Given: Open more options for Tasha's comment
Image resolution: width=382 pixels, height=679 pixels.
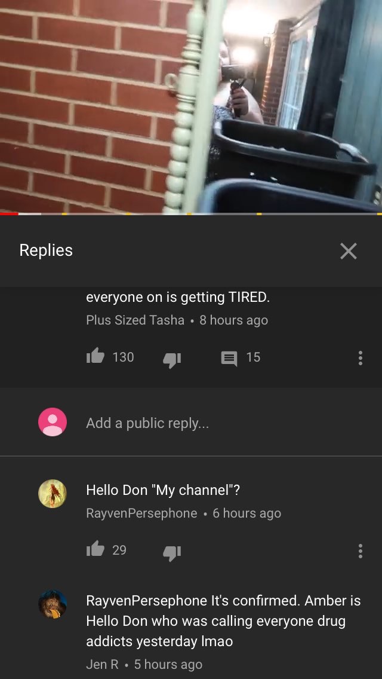Looking at the screenshot, I should (360, 357).
